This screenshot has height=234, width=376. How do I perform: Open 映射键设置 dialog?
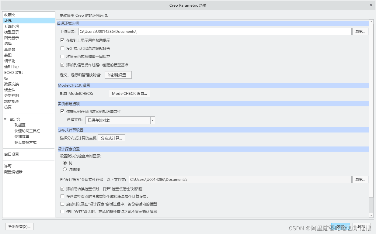pos(118,75)
